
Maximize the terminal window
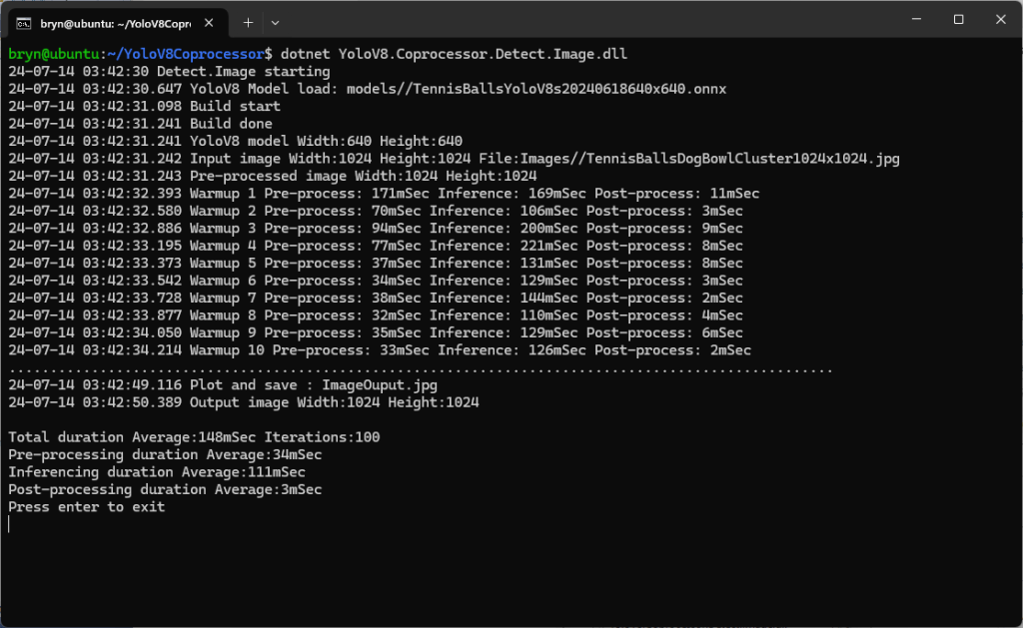click(x=958, y=20)
